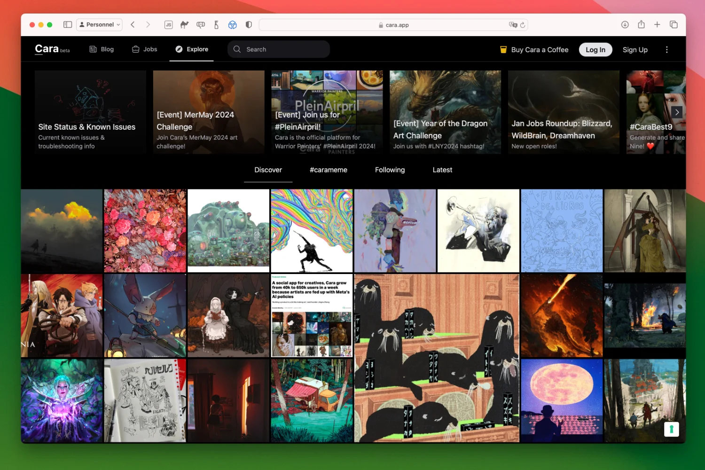This screenshot has width=705, height=470.
Task: Open the Cara grew 40k to 650k article post
Action: click(312, 316)
